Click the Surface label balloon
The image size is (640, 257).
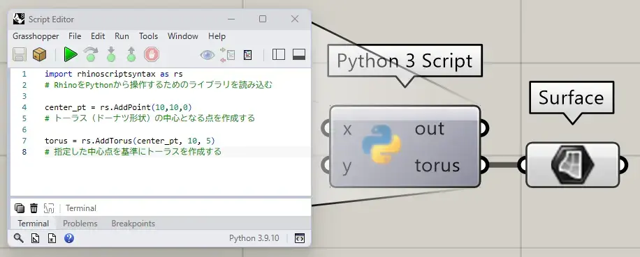pos(571,98)
